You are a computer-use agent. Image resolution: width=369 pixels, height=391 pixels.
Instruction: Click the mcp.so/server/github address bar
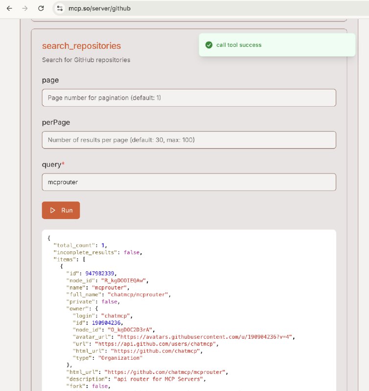(x=99, y=8)
